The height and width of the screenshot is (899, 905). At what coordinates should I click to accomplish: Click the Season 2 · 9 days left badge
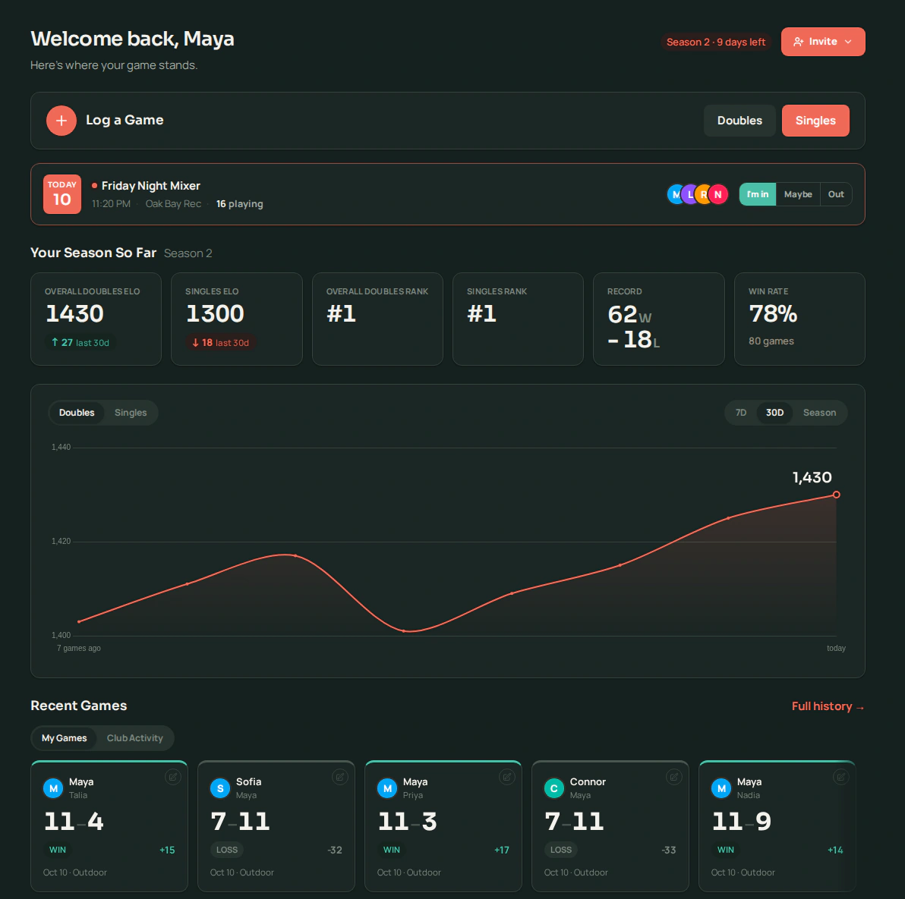pyautogui.click(x=716, y=42)
